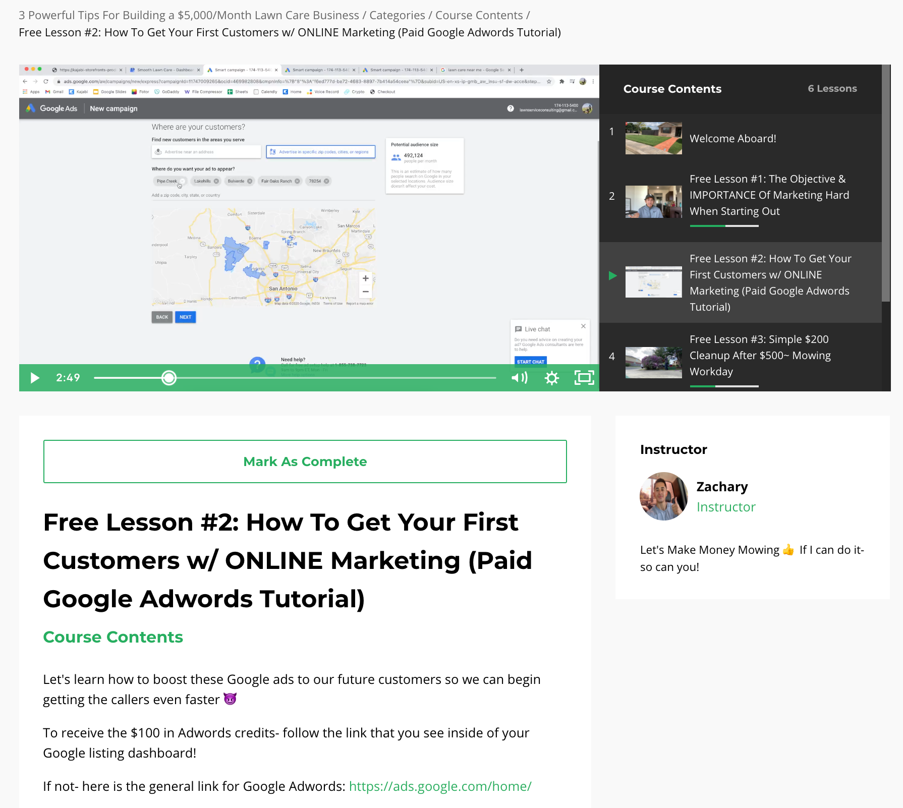This screenshot has height=808, width=903.
Task: Open the green Course Contents link below heading
Action: (x=113, y=637)
